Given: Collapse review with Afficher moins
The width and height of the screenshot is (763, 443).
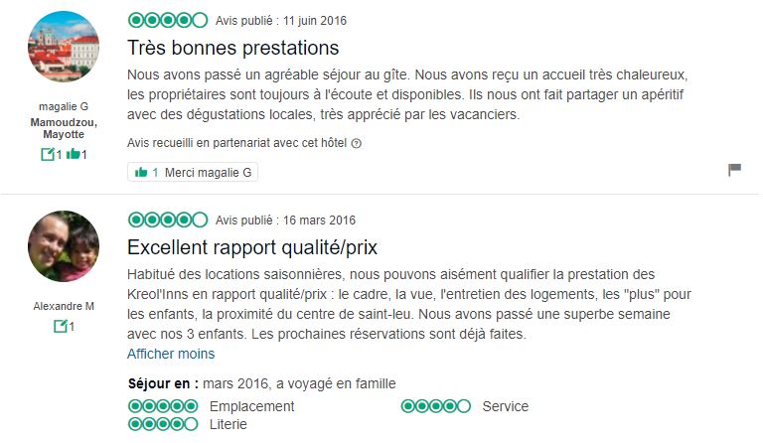Looking at the screenshot, I should pos(171,354).
